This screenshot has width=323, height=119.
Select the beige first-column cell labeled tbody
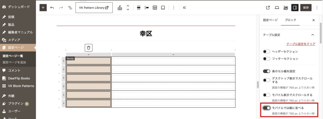(89, 61)
